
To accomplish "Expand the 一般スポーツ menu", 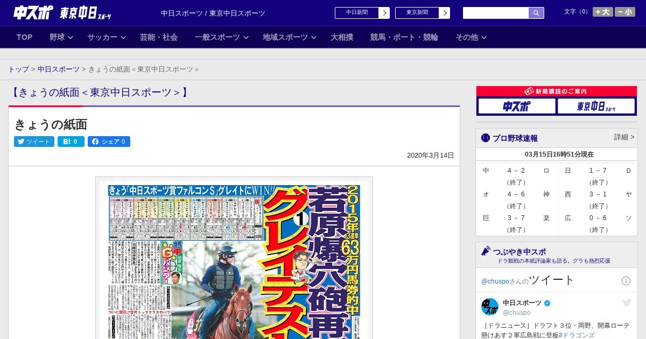I will click(222, 37).
